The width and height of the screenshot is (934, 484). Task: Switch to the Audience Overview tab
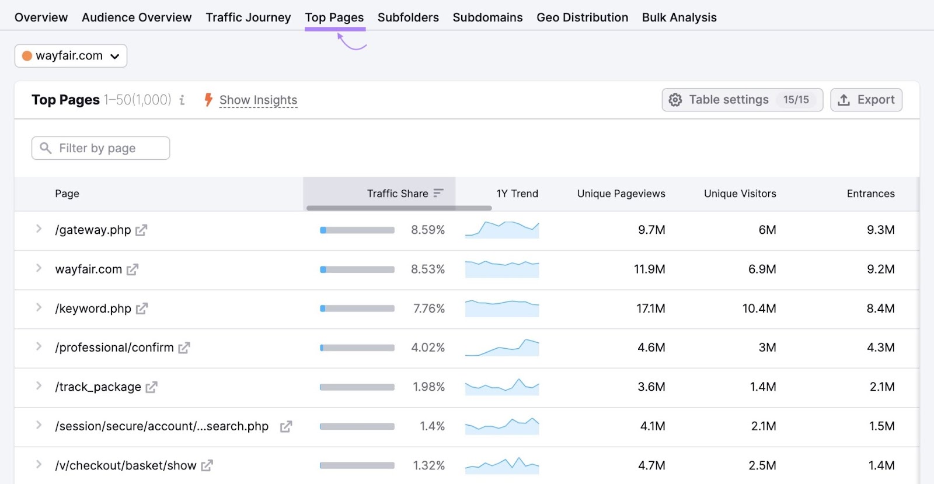pos(137,17)
